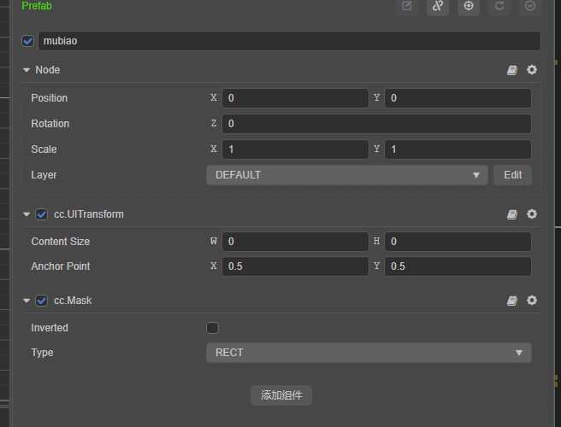Click the Edit layer button
This screenshot has height=427, width=561.
click(512, 175)
